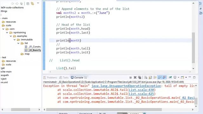203x114 pixels.
Task: Click Console horizontal scrollbar thumb
Action: (x=104, y=110)
